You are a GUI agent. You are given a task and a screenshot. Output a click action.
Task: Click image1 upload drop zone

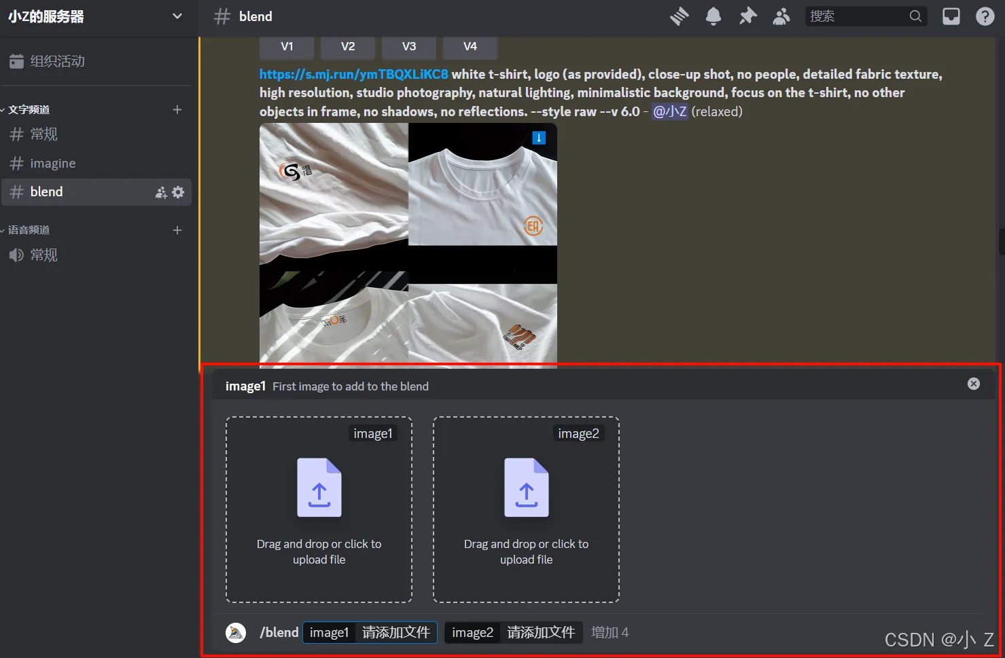[x=319, y=509]
